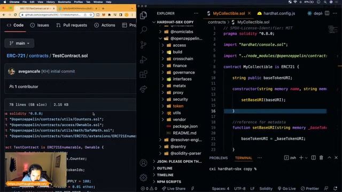The image size is (342, 192).
Task: Change the Solidity language mode in status bar
Action: point(266,188)
